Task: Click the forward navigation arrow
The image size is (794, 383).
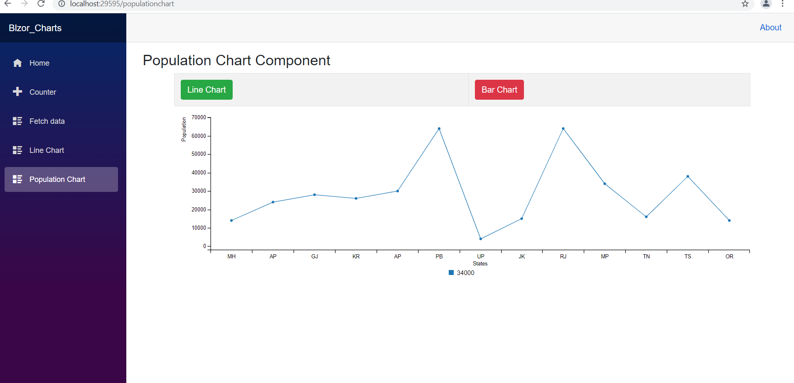Action: click(24, 4)
